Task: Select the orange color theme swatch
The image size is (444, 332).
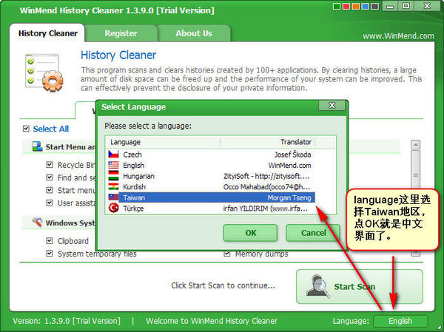Action: (x=356, y=6)
